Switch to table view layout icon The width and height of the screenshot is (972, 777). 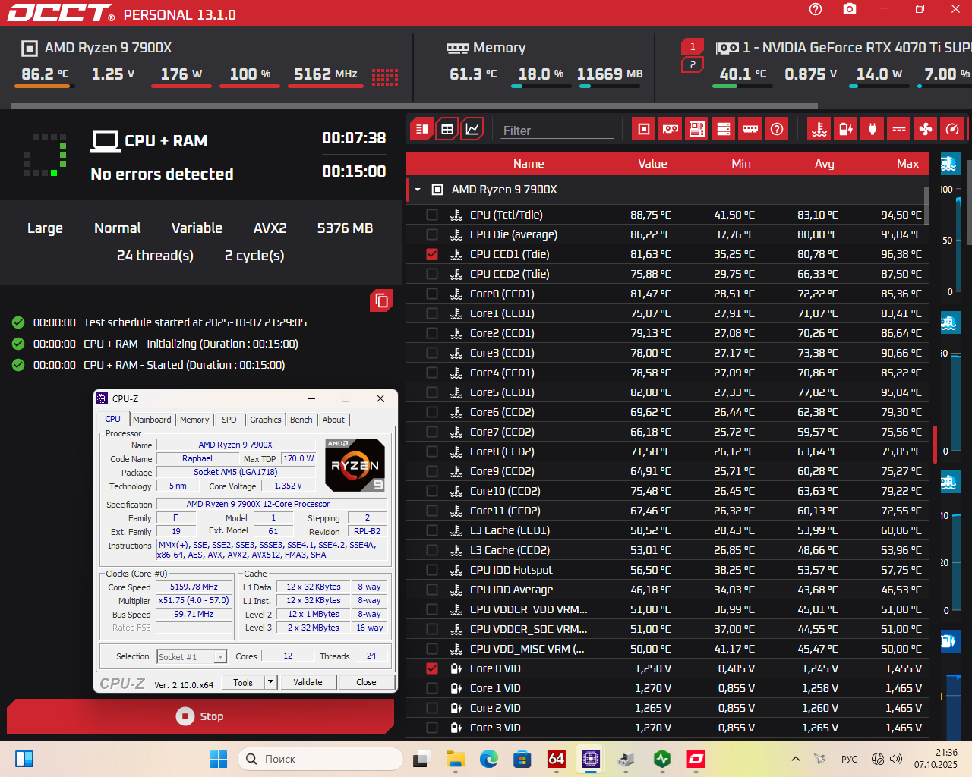[x=447, y=129]
